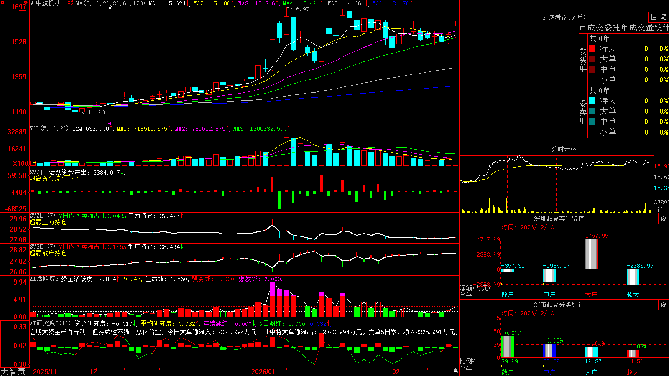Image resolution: width=669 pixels, height=376 pixels.
Task: Click the -2383.99 超大 value label
Action: [x=640, y=266]
